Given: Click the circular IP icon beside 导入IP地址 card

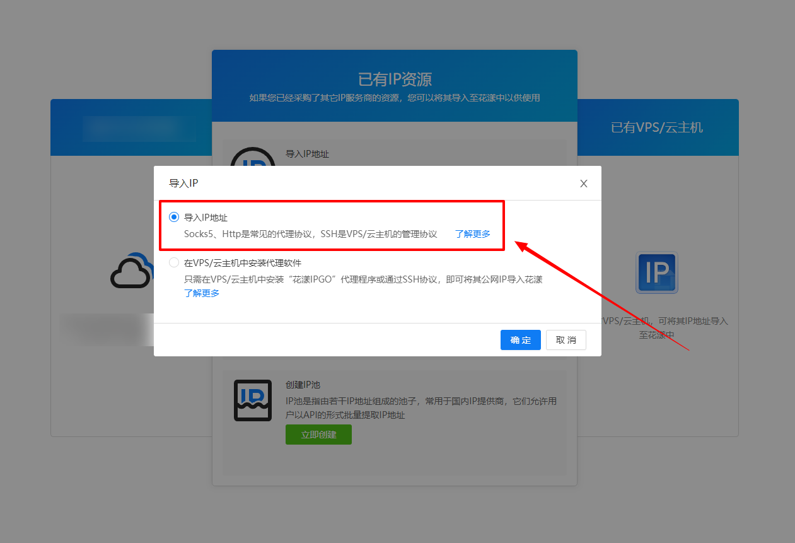Looking at the screenshot, I should 253,159.
